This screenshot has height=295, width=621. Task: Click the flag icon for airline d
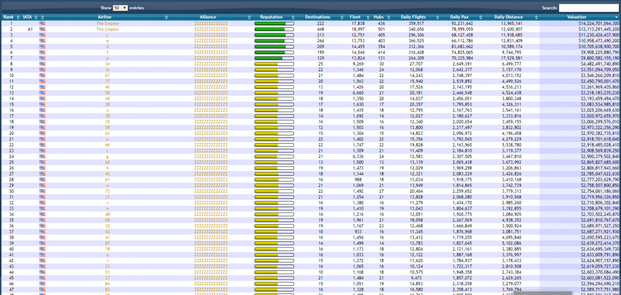pyautogui.click(x=42, y=46)
